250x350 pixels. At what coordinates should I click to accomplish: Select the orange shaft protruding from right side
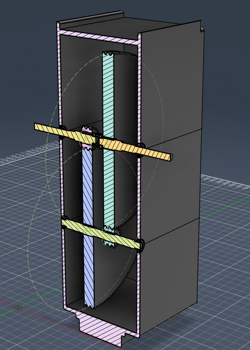tap(136, 149)
